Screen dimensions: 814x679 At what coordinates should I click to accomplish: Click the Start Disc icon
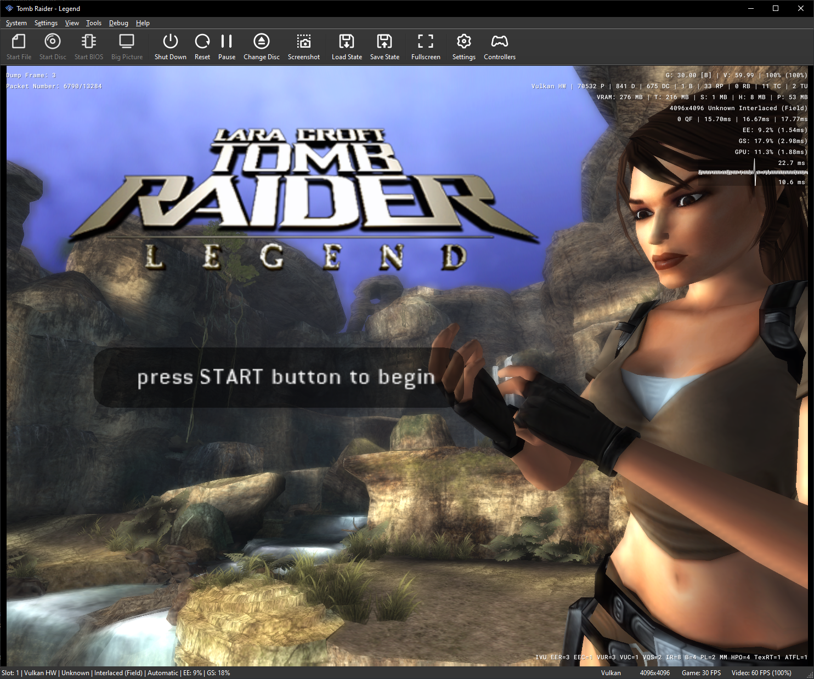(53, 42)
